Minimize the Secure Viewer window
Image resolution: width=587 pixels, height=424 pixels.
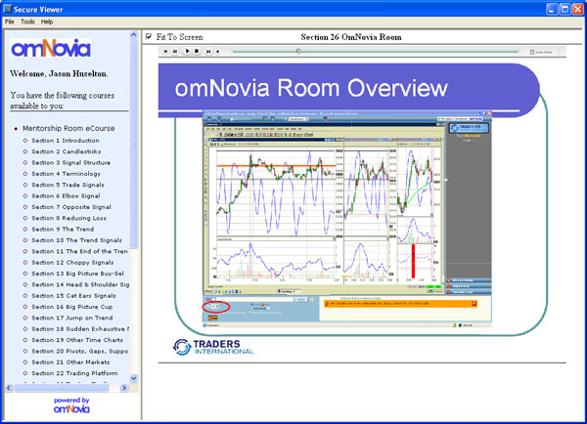click(552, 9)
